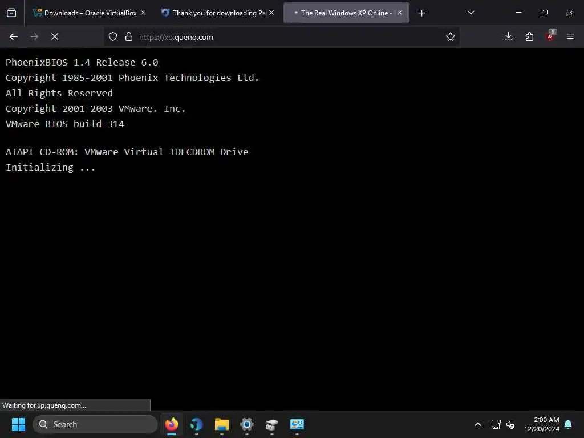Open the monitor-shaped taskbar app icon
The width and height of the screenshot is (584, 438).
point(297,424)
